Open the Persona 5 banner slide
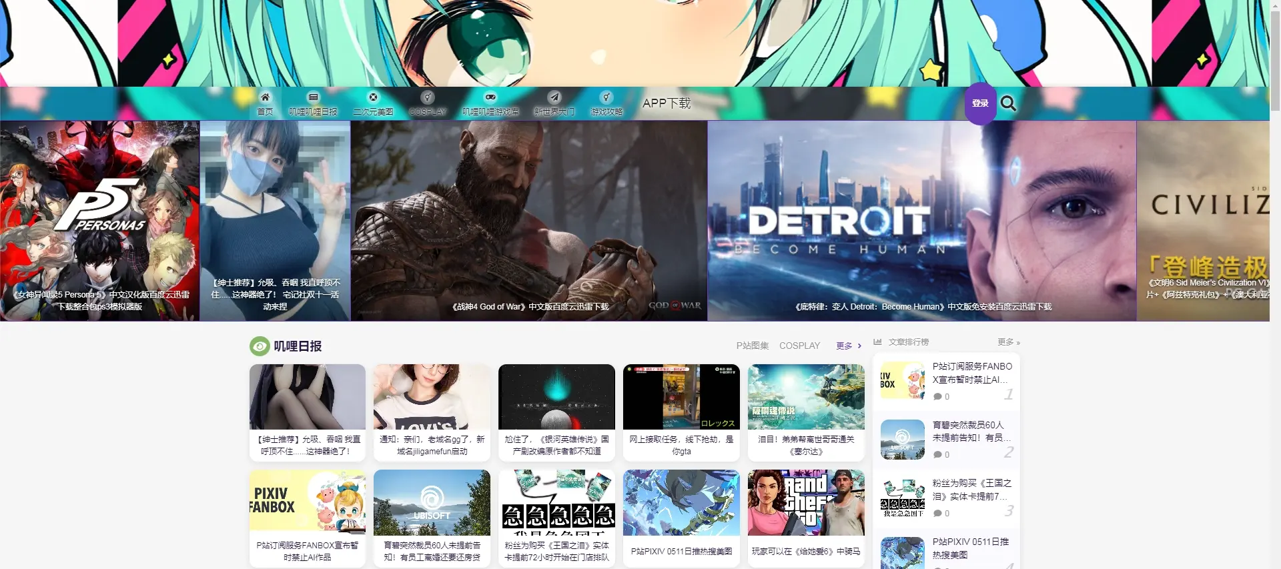Image resolution: width=1281 pixels, height=569 pixels. 99,220
